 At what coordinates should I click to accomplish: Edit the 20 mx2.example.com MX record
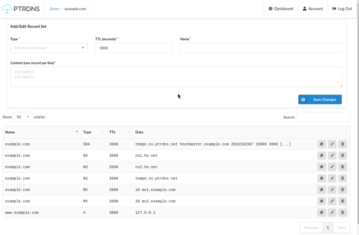[332, 201]
